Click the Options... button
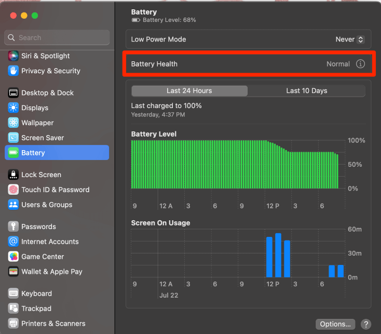The image size is (381, 334). [335, 324]
